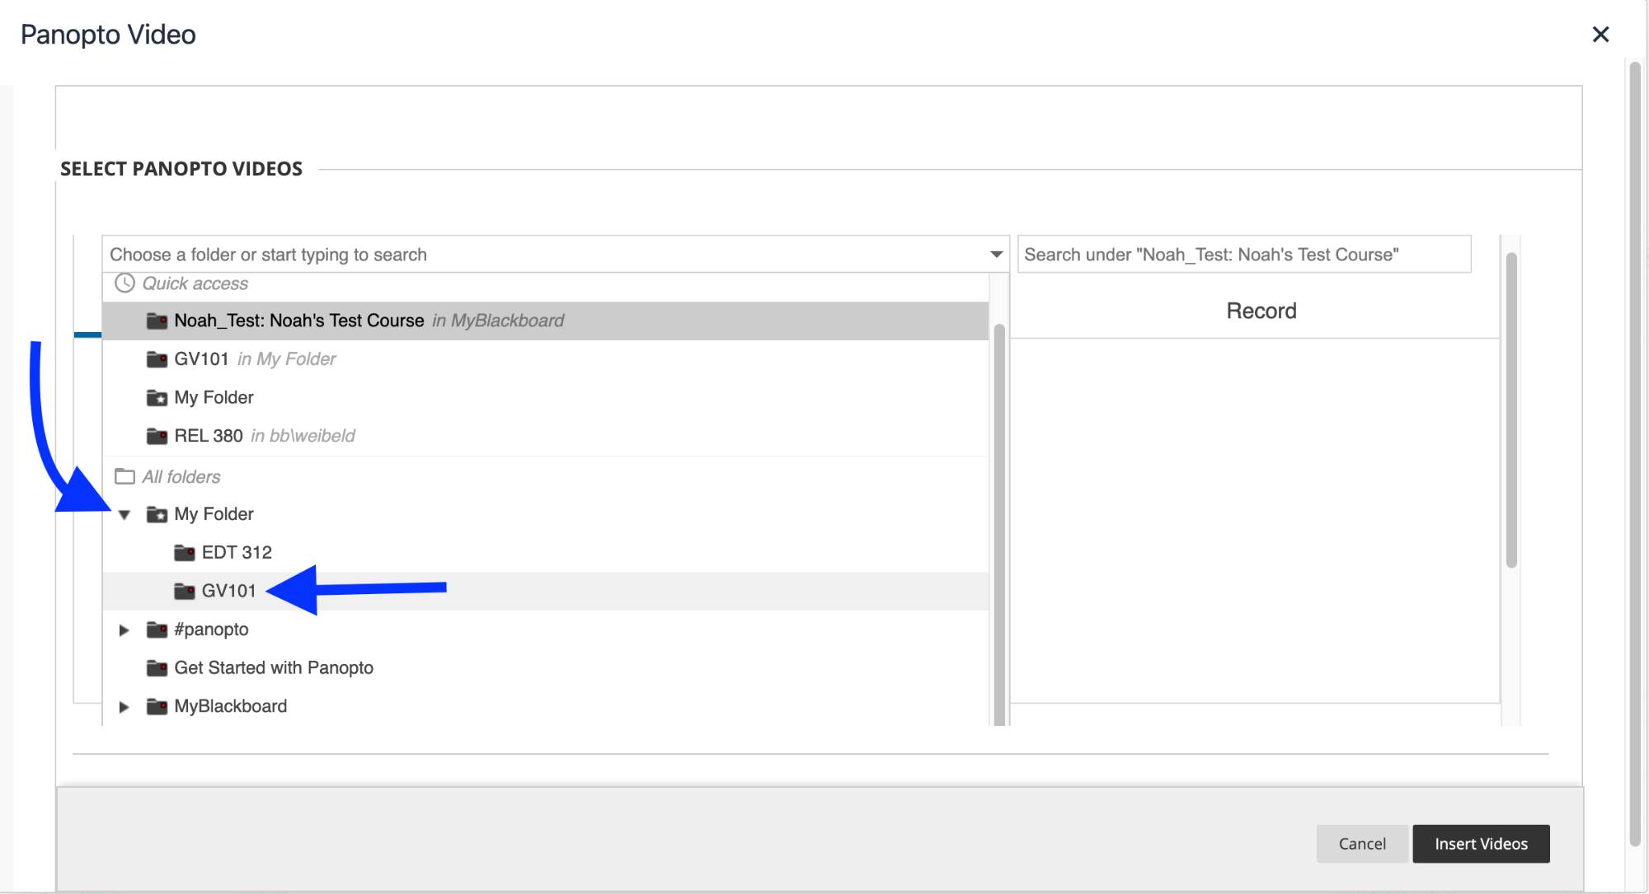Click the MyBlackboard folder icon
The width and height of the screenshot is (1649, 894).
pos(157,707)
